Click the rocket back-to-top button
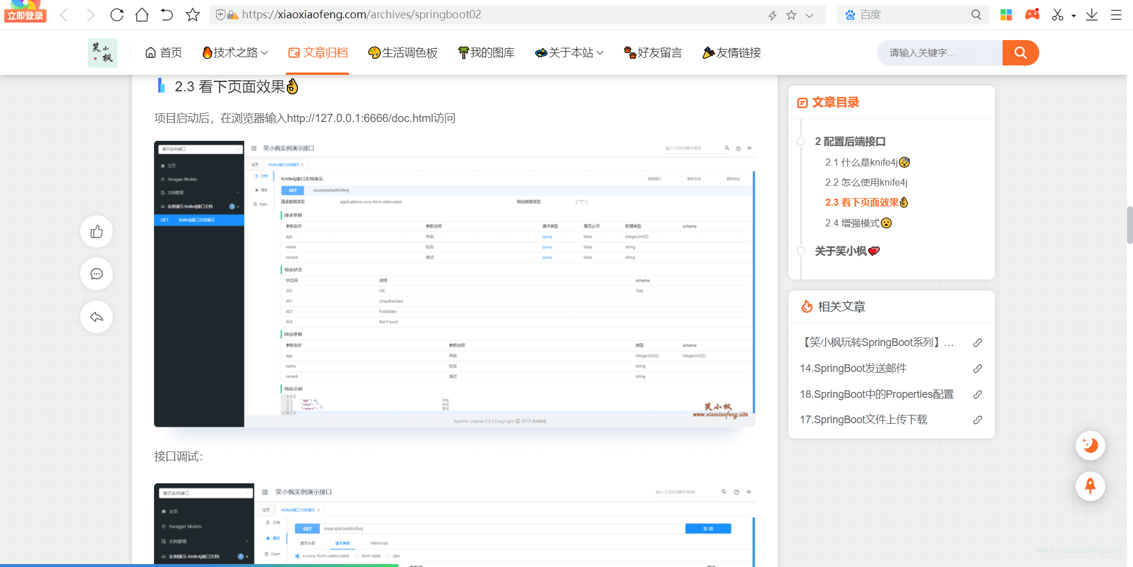The width and height of the screenshot is (1133, 567). click(1090, 486)
